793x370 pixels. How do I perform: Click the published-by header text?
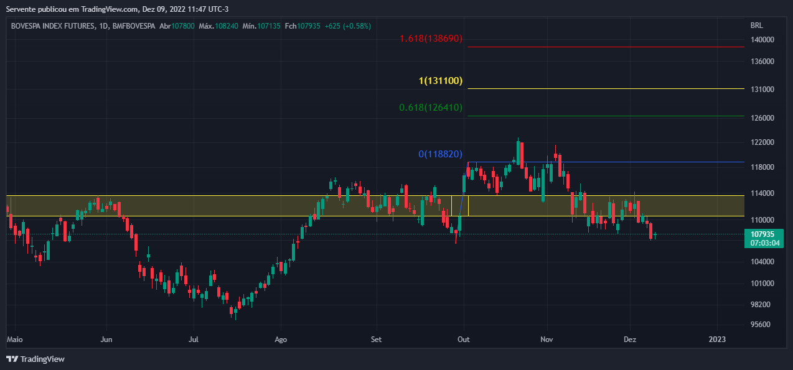pyautogui.click(x=116, y=9)
